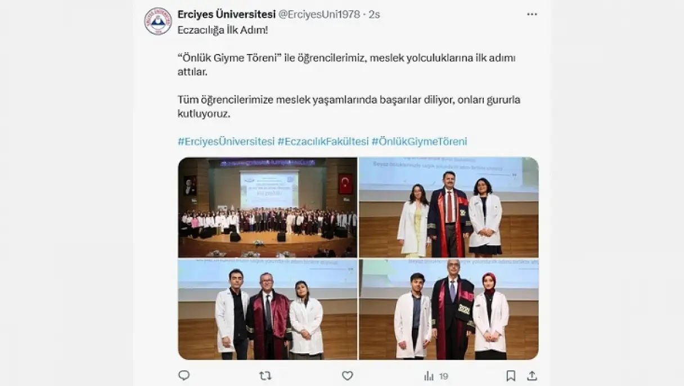Click the tweet text 'Eczacılığa İlk Adım!'
This screenshot has width=684, height=386.
[223, 29]
